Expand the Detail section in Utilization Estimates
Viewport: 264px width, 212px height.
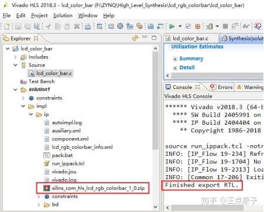175,68
